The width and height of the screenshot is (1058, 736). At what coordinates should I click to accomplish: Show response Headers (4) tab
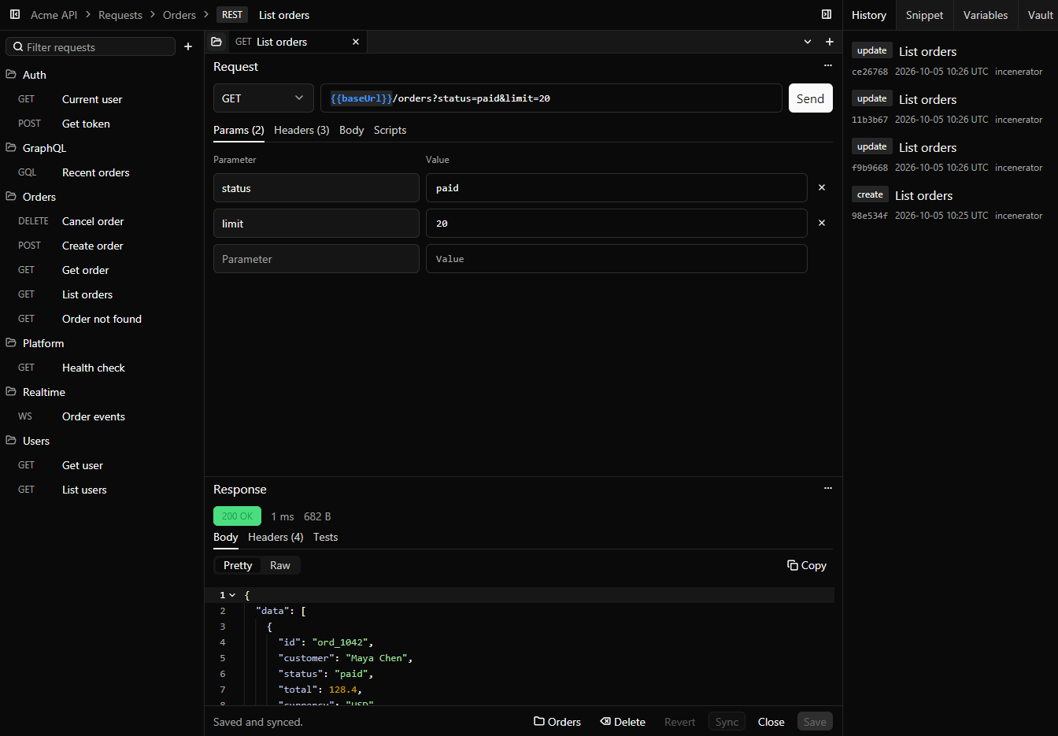[276, 537]
